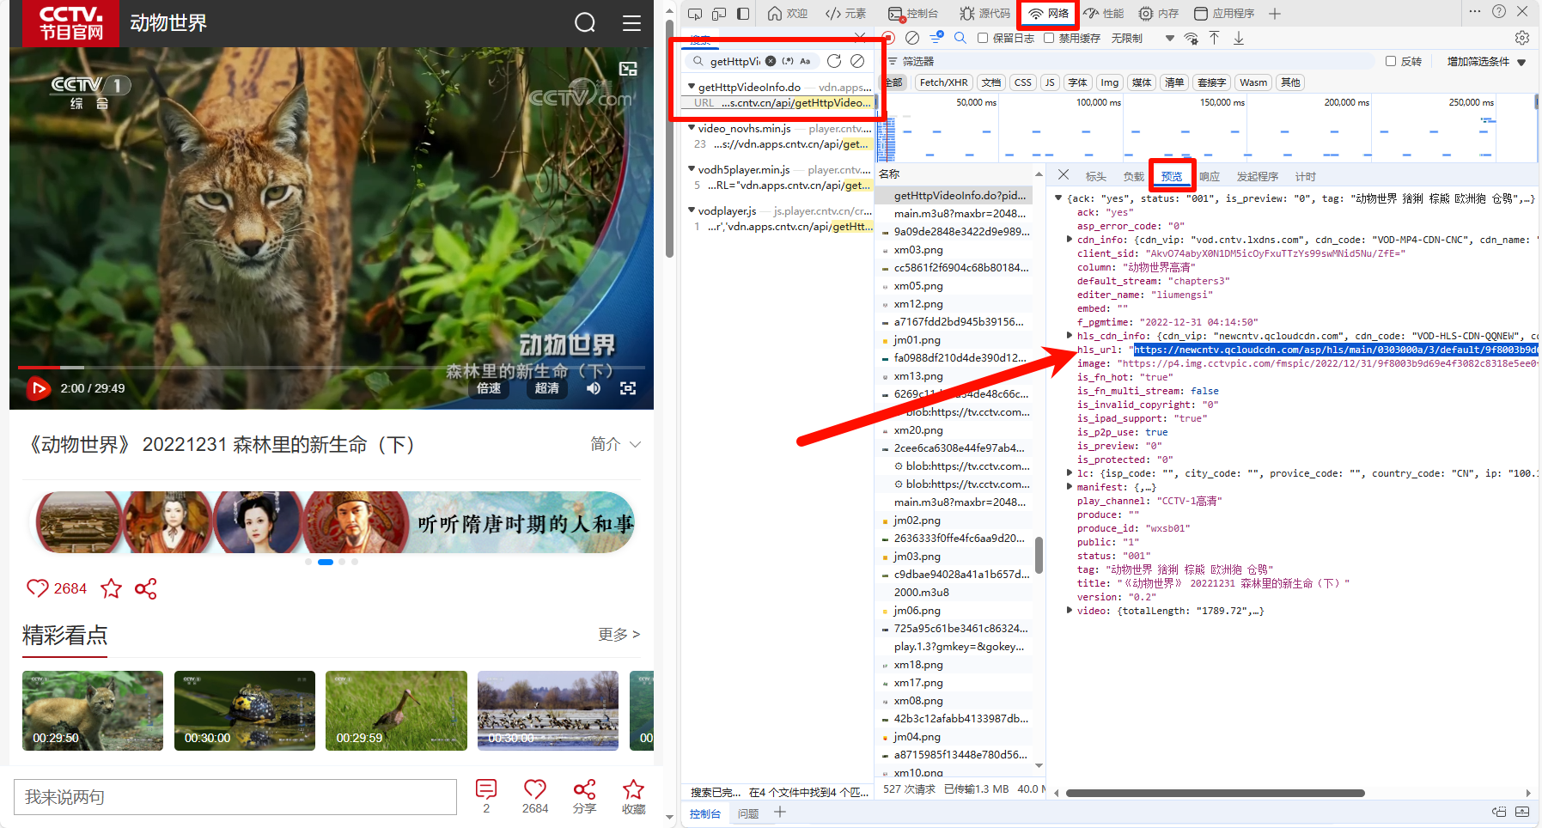Activate the DevTools inspect element icon
The height and width of the screenshot is (828, 1542).
tap(695, 13)
